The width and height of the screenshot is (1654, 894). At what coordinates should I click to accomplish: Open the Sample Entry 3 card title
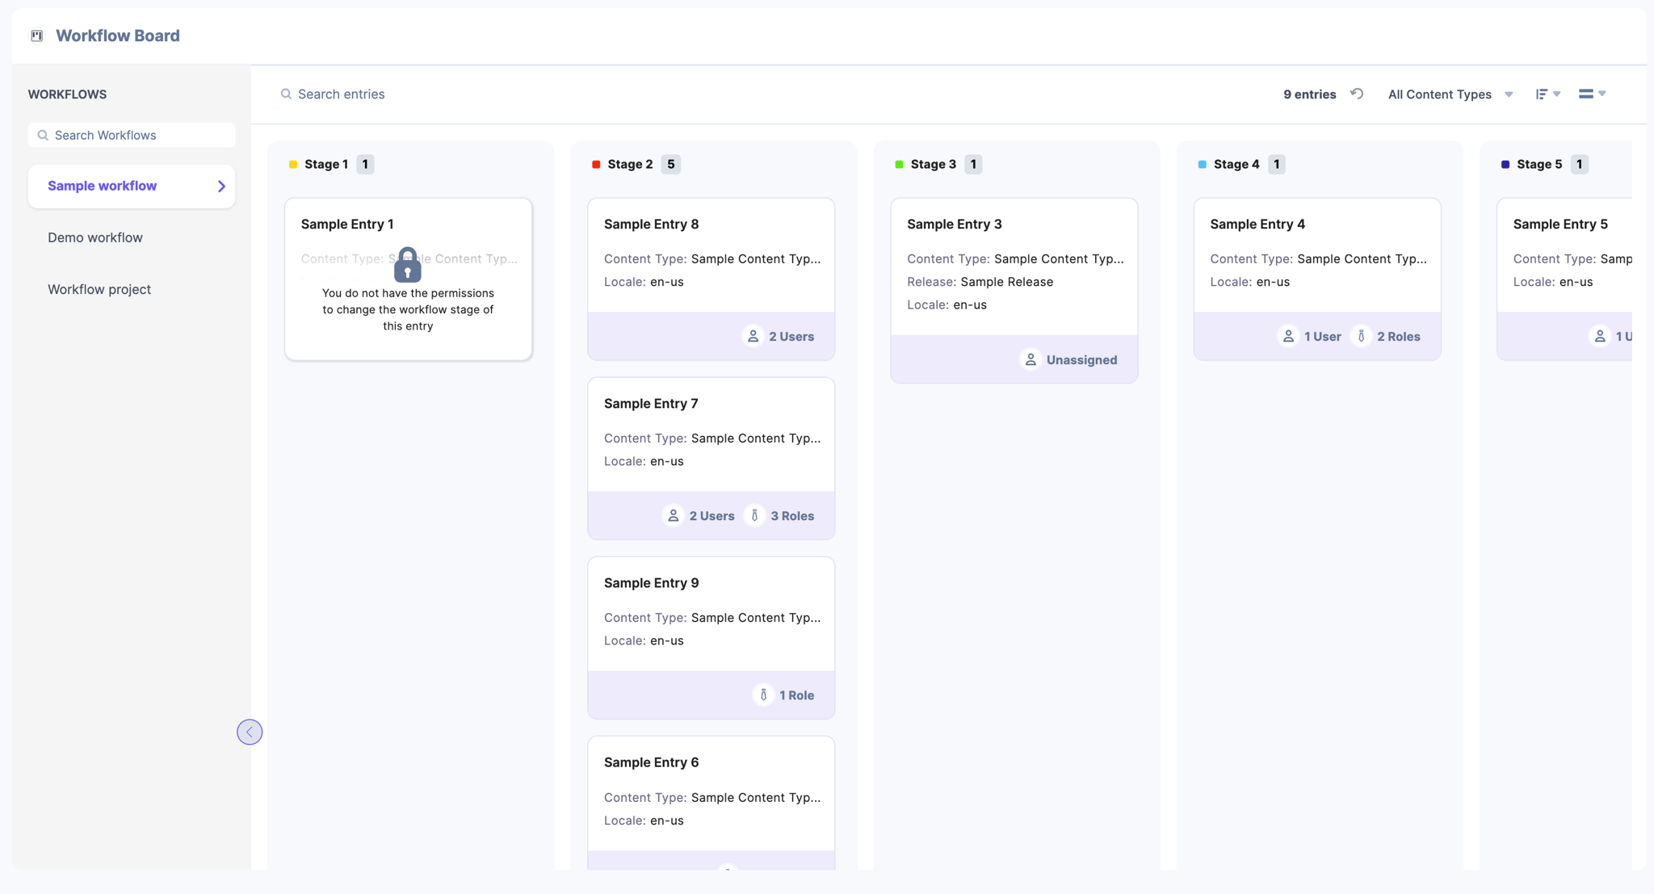(954, 225)
